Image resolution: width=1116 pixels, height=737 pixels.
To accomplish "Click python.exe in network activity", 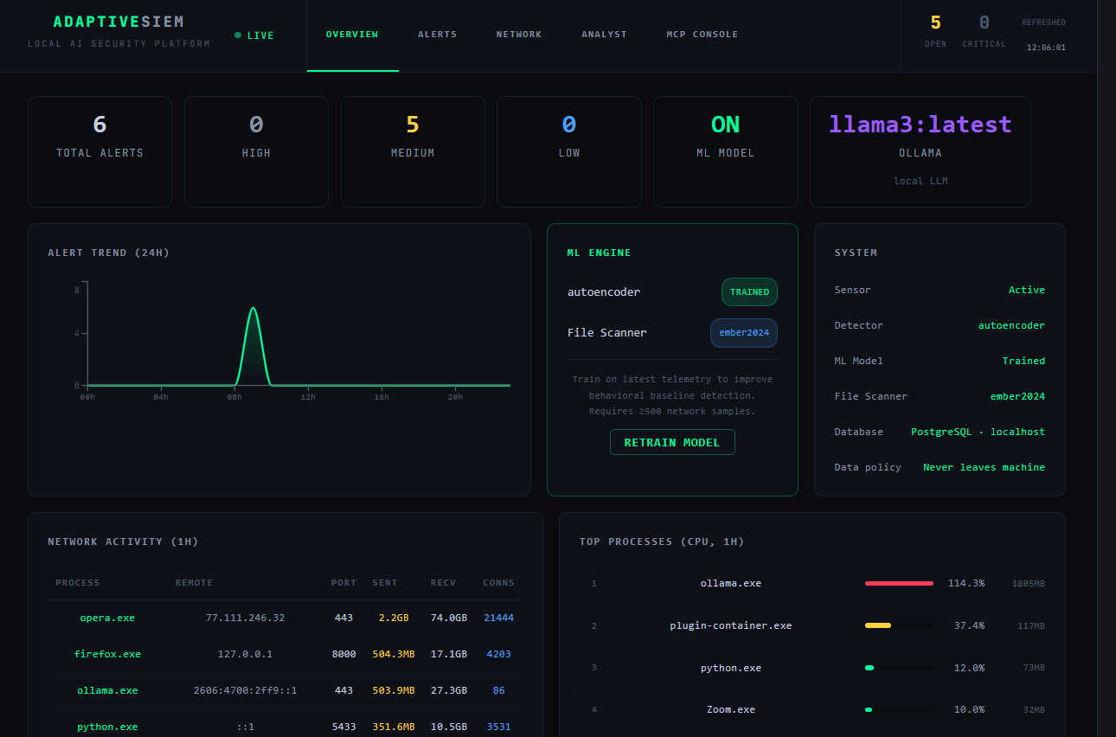I will pyautogui.click(x=107, y=727).
